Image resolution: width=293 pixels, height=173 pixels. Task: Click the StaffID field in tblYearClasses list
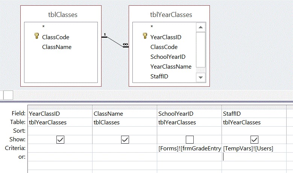(159, 77)
